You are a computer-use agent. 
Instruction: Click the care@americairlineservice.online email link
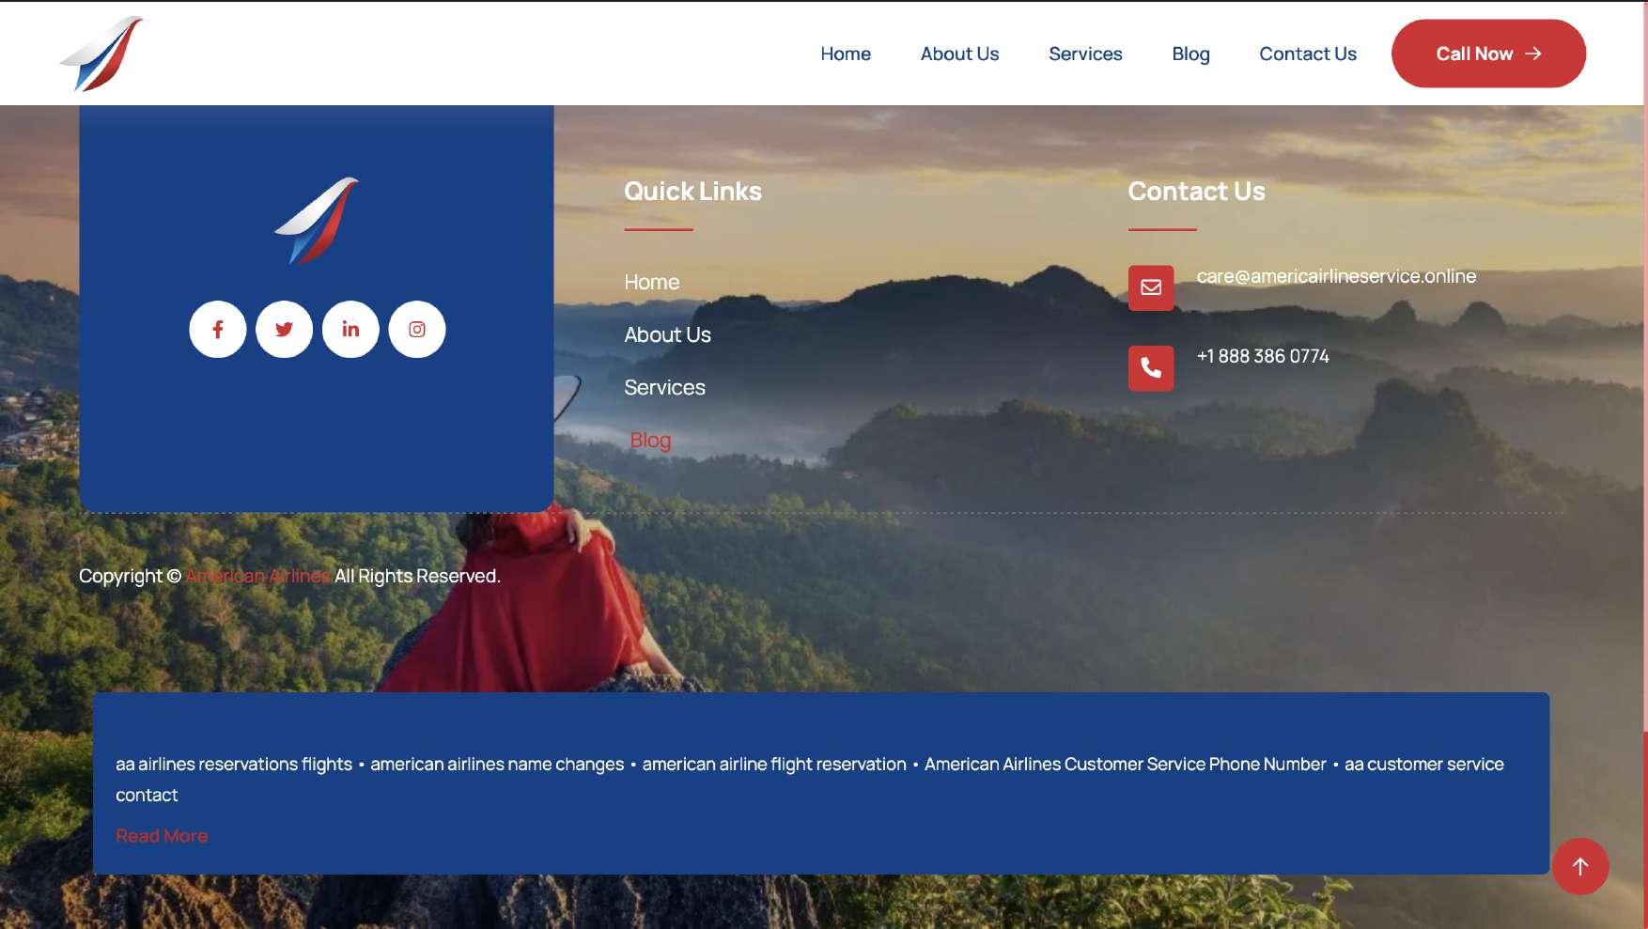(x=1336, y=276)
